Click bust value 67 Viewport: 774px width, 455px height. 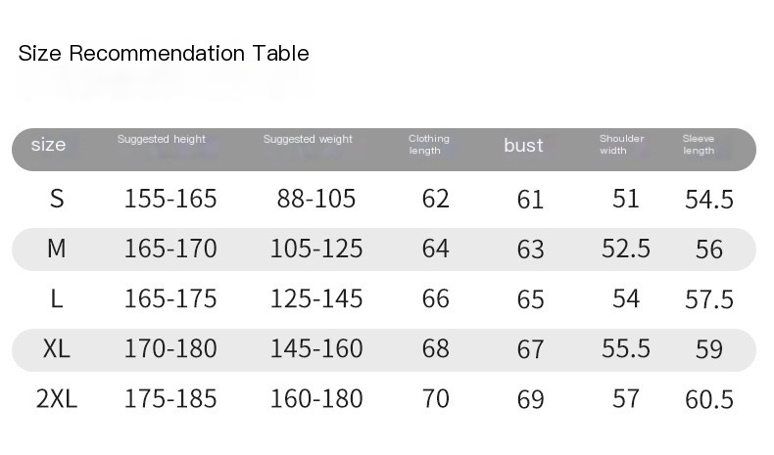pos(531,349)
